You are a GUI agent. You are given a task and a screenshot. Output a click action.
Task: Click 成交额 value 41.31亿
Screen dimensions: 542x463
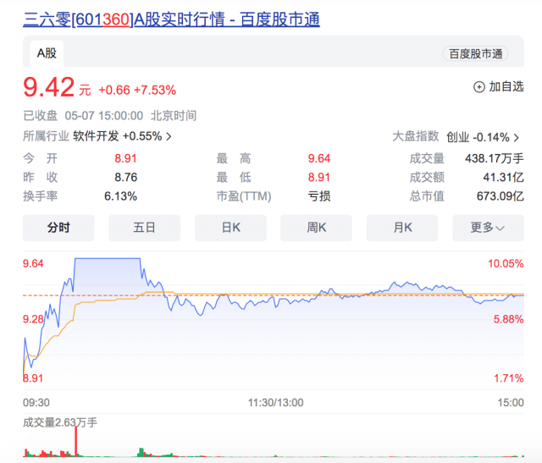pos(503,177)
